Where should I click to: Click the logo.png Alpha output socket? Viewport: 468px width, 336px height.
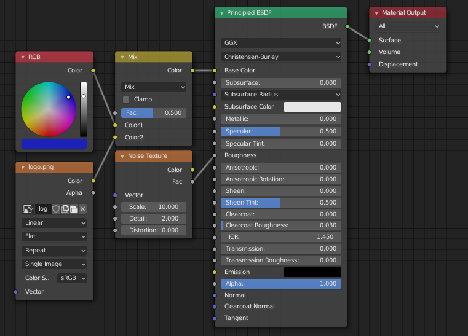click(x=93, y=193)
